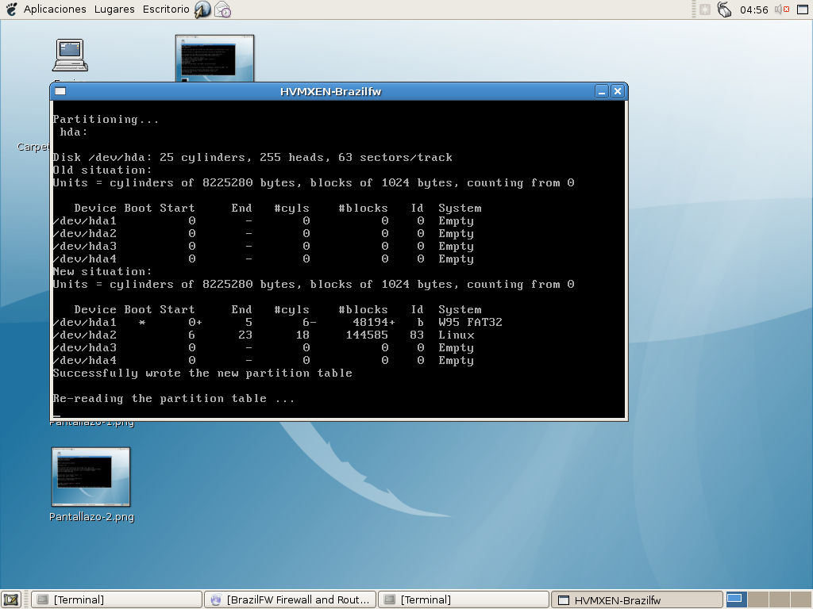Viewport: 813px width, 609px height.
Task: Launch the mail client panel icon
Action: click(223, 10)
